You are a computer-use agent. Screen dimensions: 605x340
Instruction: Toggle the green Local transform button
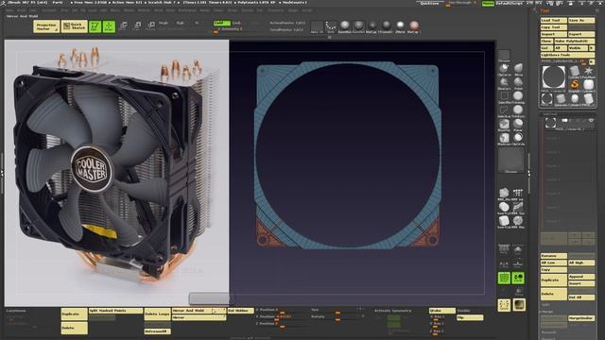518,278
